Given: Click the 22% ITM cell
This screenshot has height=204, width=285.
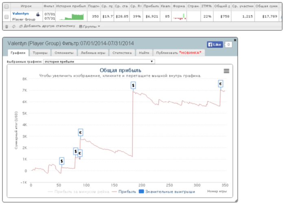Looking at the screenshot, I should point(207,17).
